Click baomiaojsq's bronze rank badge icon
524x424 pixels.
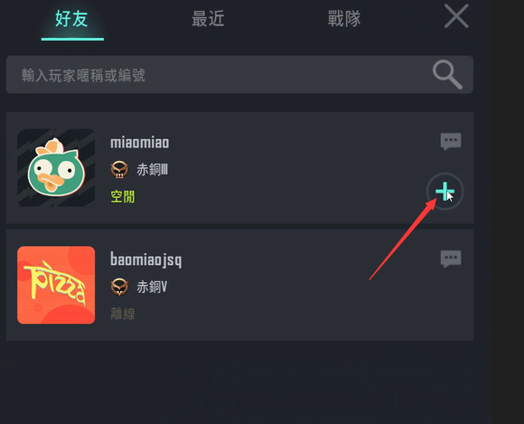coord(119,287)
